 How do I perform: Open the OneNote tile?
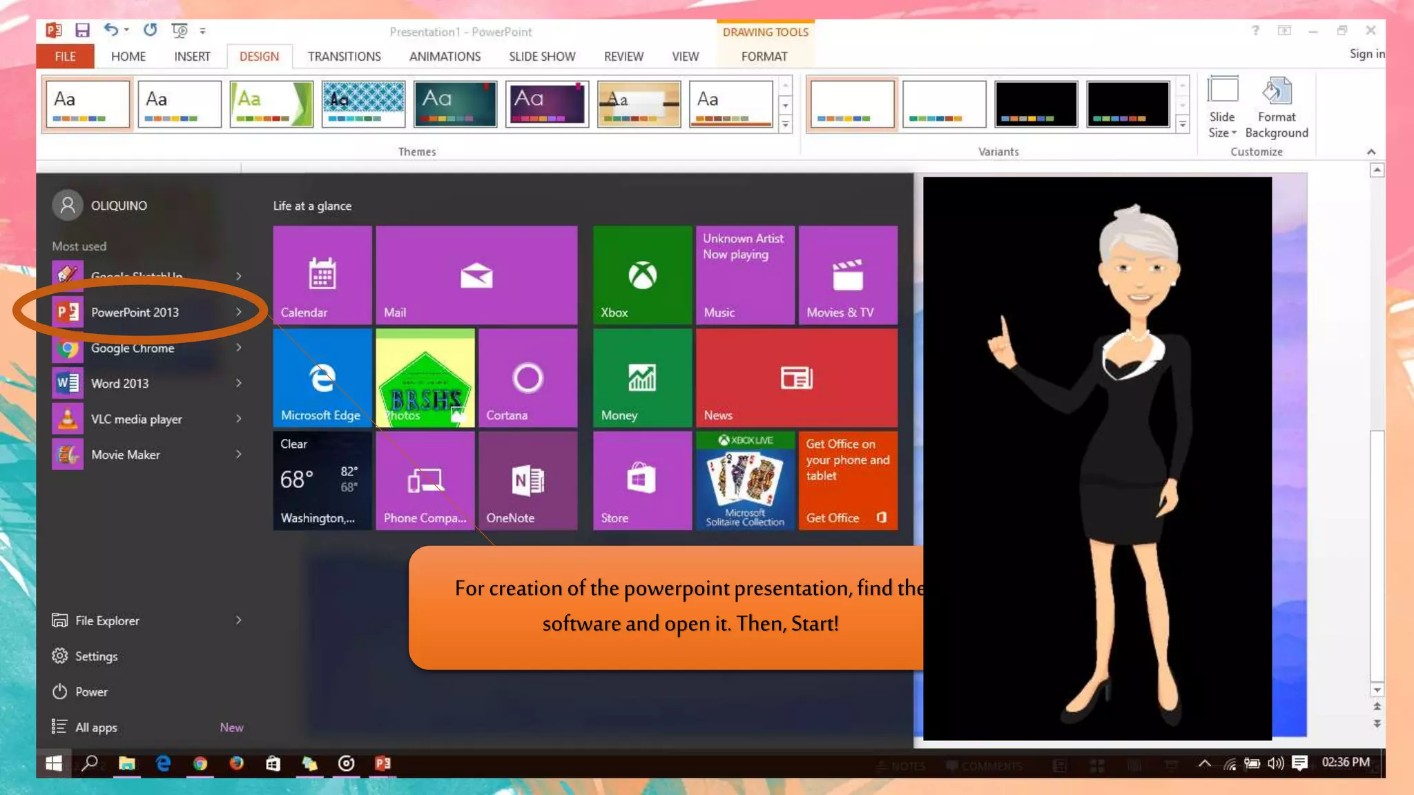coord(527,480)
